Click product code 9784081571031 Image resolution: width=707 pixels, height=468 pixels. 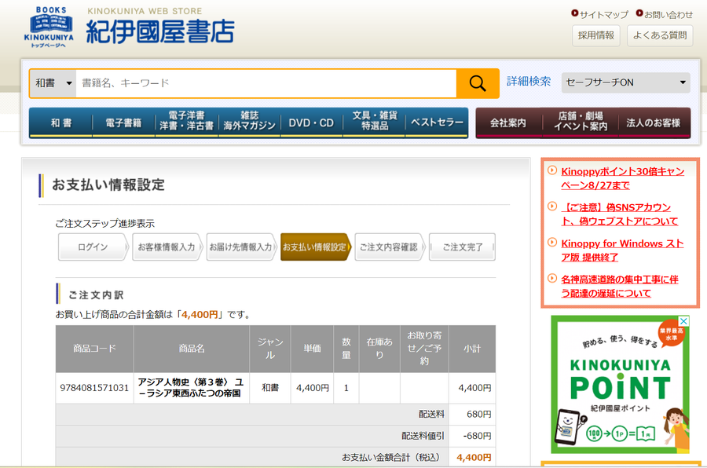click(94, 388)
